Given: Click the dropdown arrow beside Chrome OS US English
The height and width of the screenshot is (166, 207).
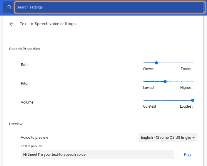Looking at the screenshot, I should [193, 138].
